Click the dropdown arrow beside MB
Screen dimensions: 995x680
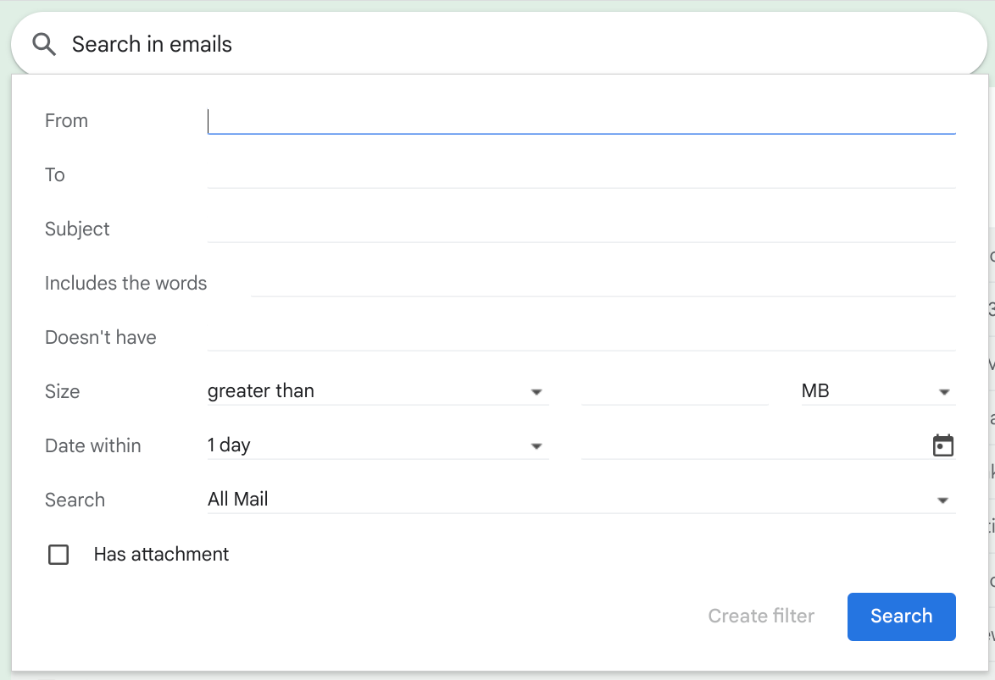(x=943, y=392)
